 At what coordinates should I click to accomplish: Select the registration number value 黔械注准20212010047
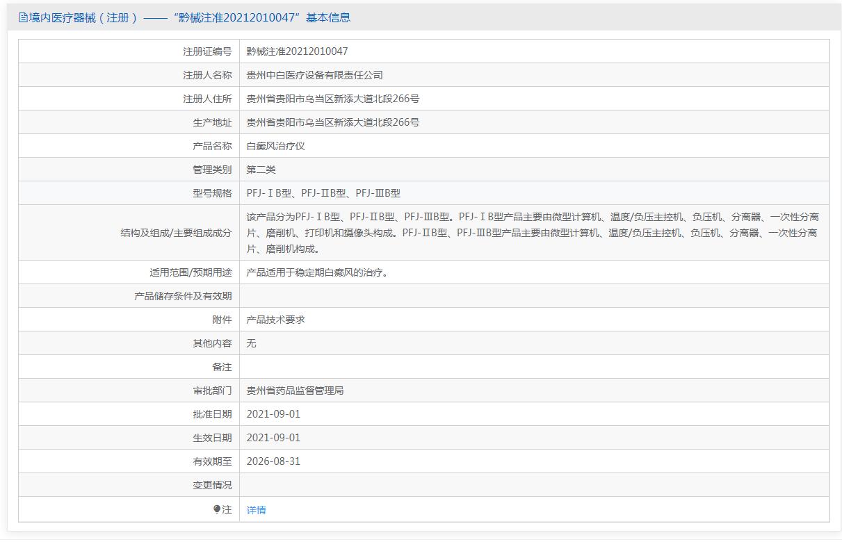(297, 51)
